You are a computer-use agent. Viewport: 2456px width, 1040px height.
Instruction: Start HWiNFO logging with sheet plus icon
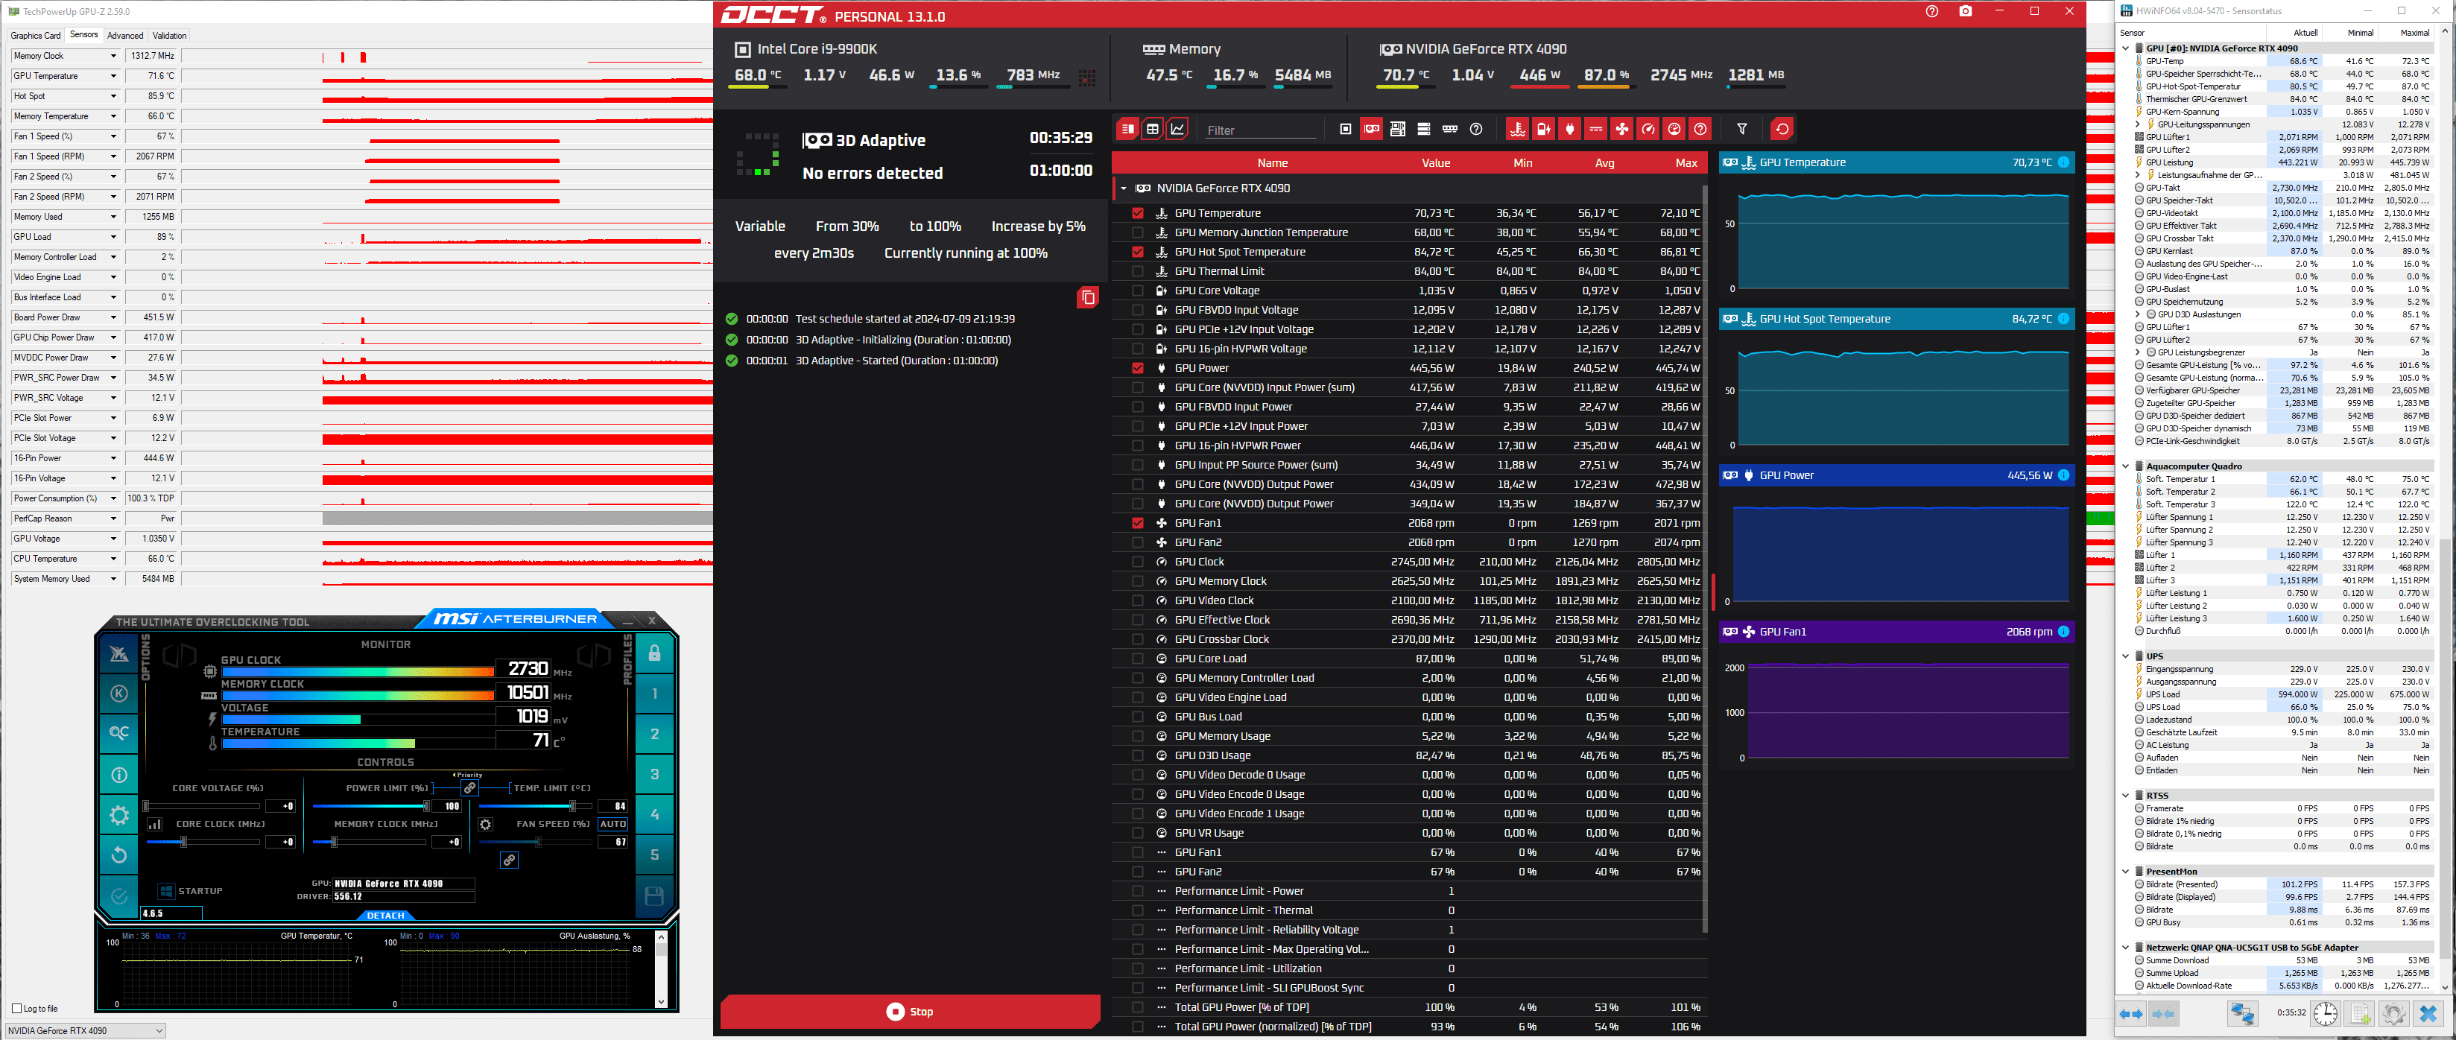(x=2360, y=1012)
